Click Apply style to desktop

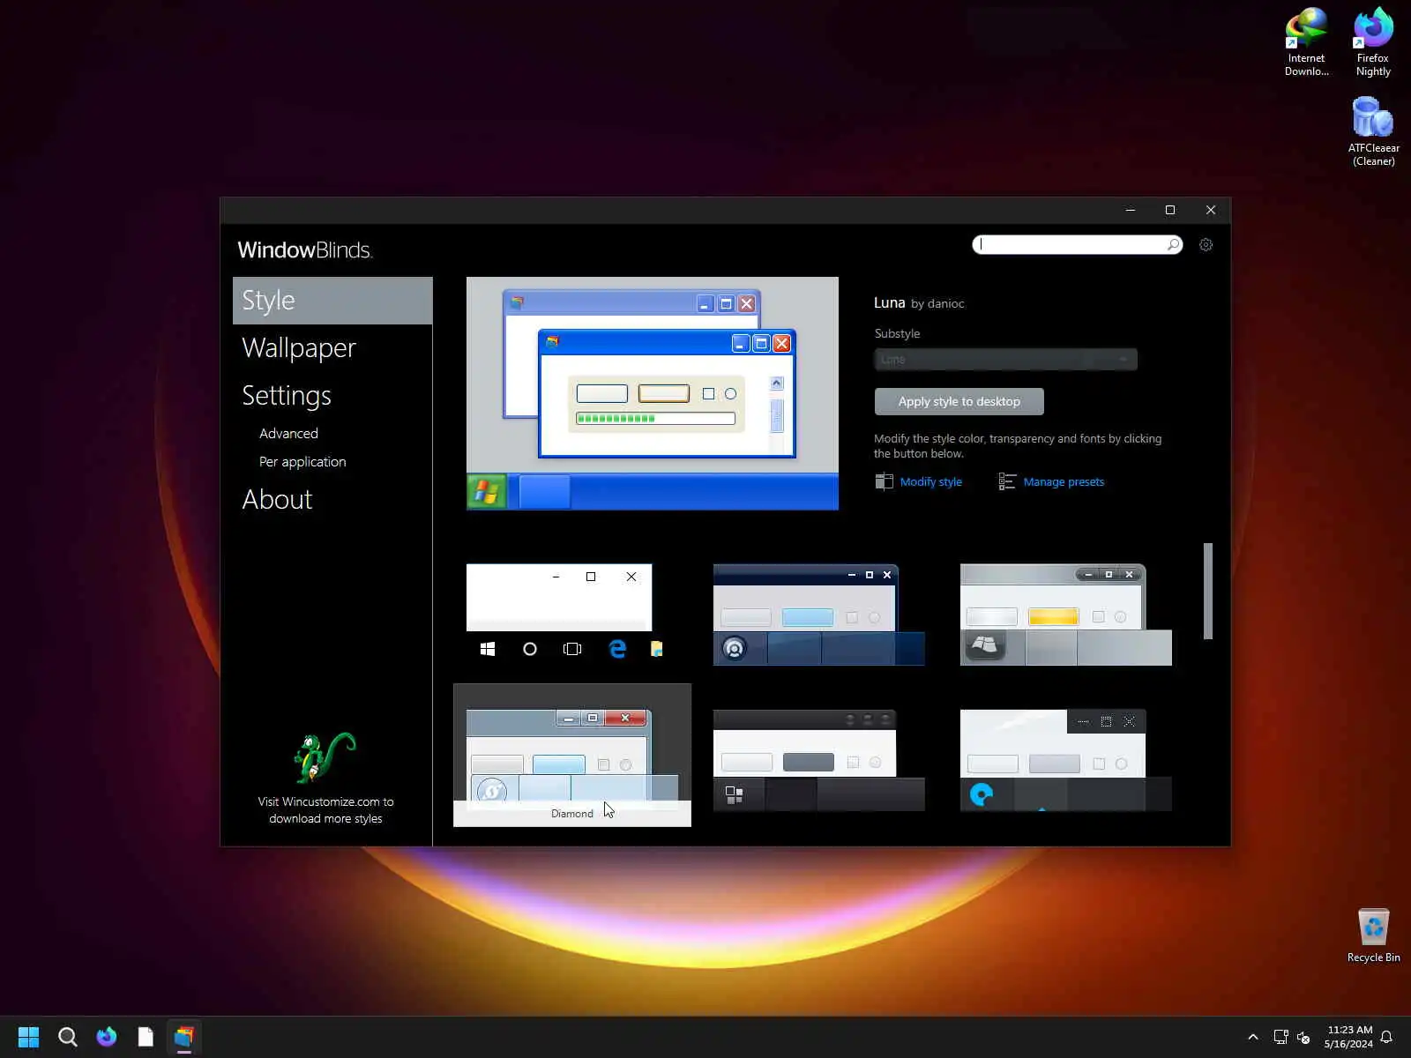(x=959, y=401)
